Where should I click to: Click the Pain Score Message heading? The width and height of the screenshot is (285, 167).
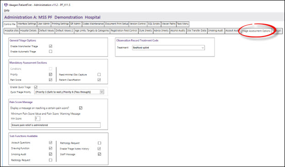[21, 102]
